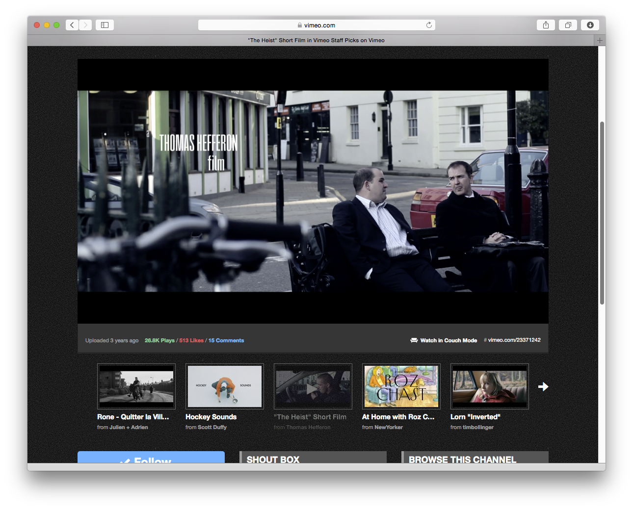
Task: Show the Safari sidebar
Action: [x=105, y=25]
